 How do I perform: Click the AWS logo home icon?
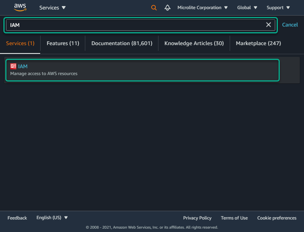coord(20,7)
